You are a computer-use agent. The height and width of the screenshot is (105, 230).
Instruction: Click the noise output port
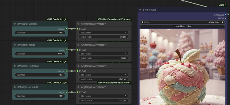coord(66,50)
